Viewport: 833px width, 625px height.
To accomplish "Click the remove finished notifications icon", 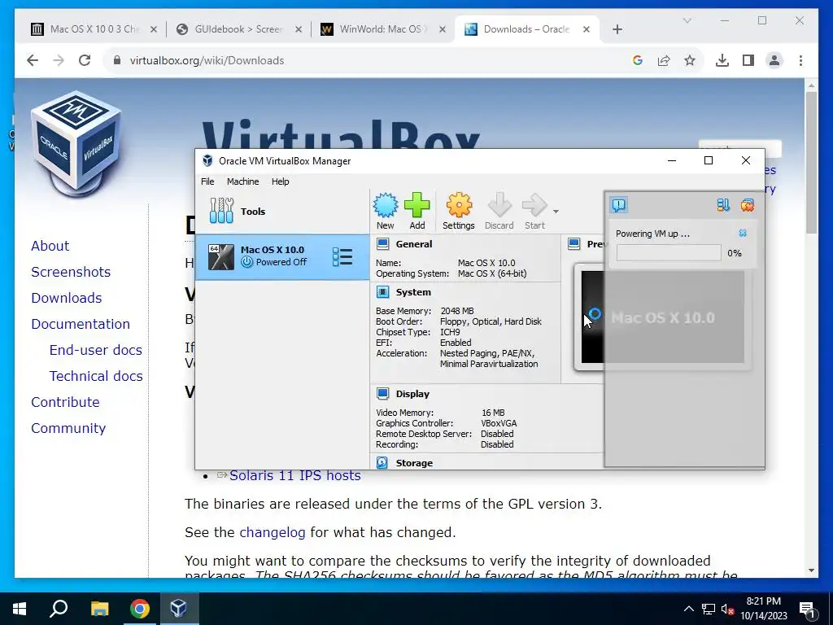I will click(748, 205).
